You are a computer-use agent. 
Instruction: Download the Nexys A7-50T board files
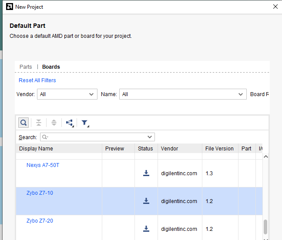tap(146, 173)
